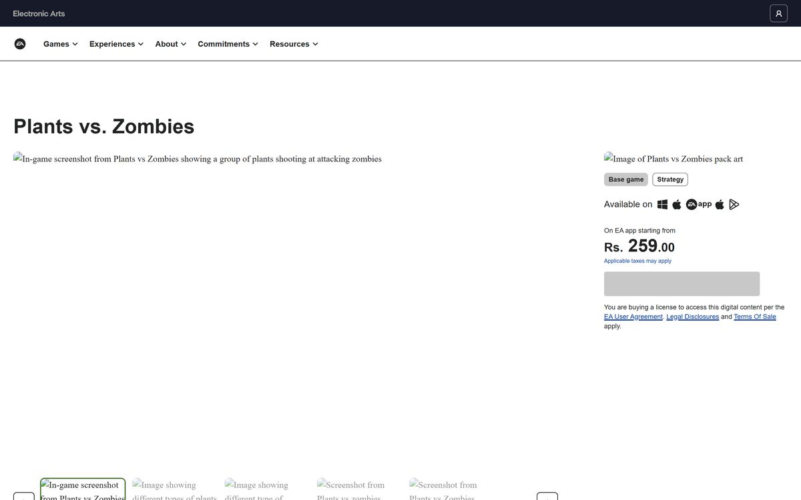Click the Rs. 259.00 price text
The width and height of the screenshot is (801, 500).
(x=639, y=246)
